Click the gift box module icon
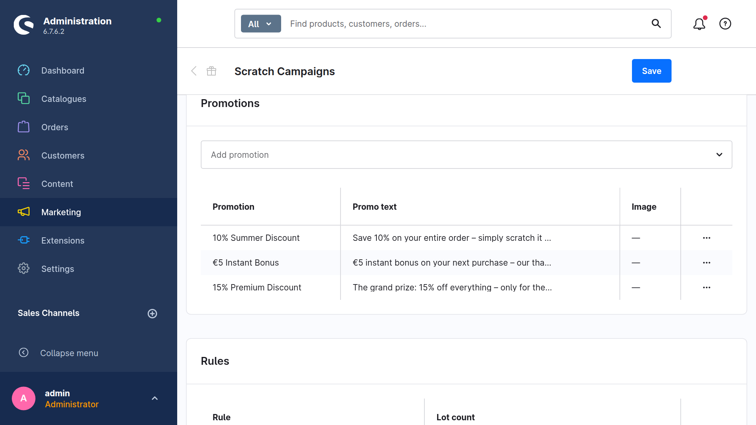756x425 pixels. tap(211, 71)
